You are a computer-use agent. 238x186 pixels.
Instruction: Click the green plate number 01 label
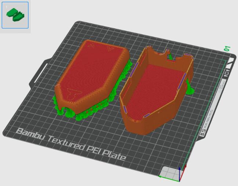(227, 49)
